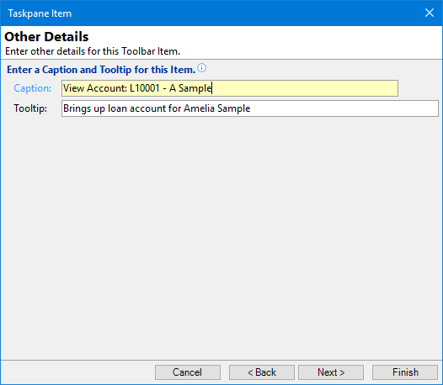This screenshot has width=443, height=385.
Task: Click 'Enter other details for this Toolbar Item.' text
Action: click(93, 51)
